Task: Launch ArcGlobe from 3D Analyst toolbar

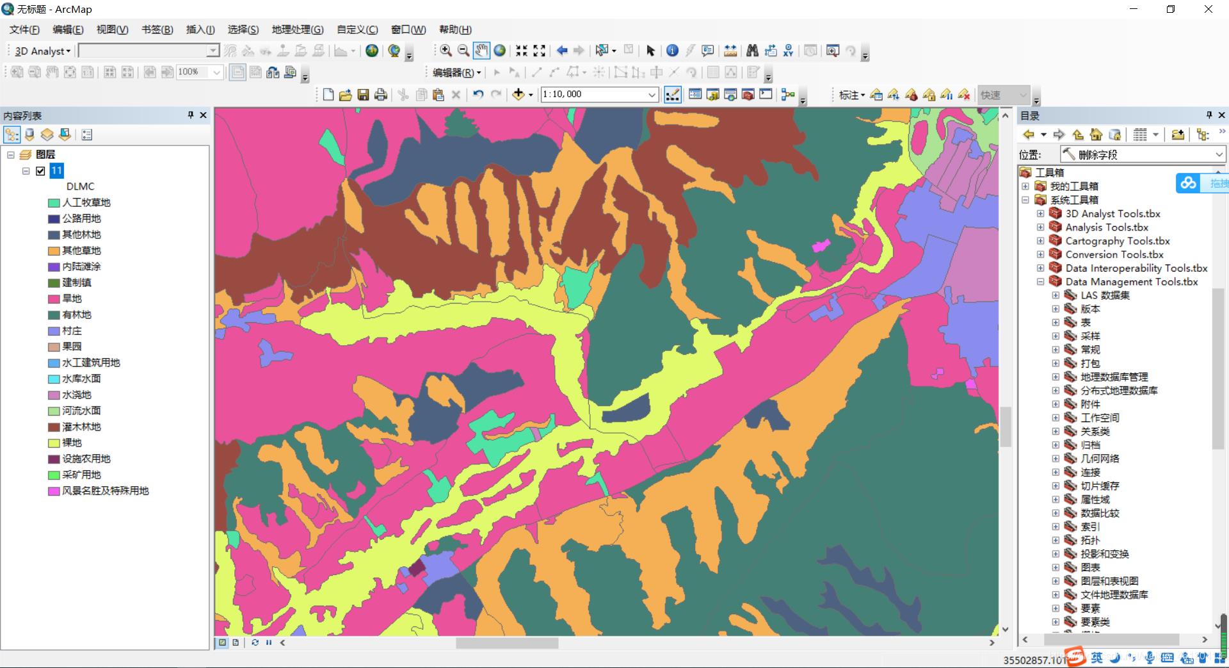Action: tap(394, 51)
